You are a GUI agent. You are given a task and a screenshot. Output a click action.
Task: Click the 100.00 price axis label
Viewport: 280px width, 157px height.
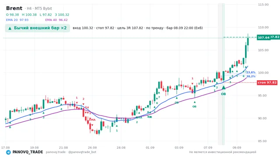263,73
